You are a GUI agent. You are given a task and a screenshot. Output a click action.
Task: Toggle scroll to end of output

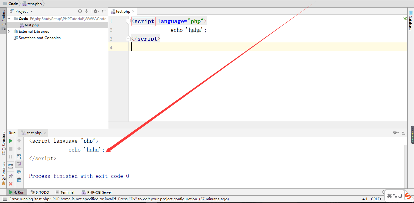point(19,164)
